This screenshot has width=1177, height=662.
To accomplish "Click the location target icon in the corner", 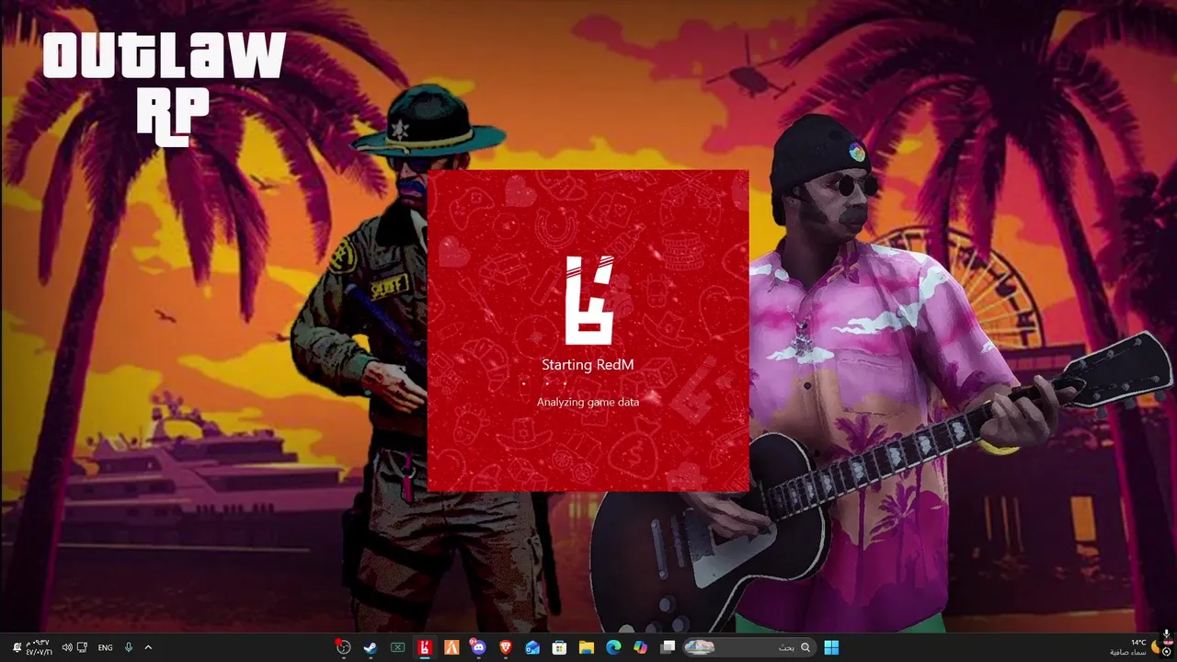I will pyautogui.click(x=1166, y=652).
